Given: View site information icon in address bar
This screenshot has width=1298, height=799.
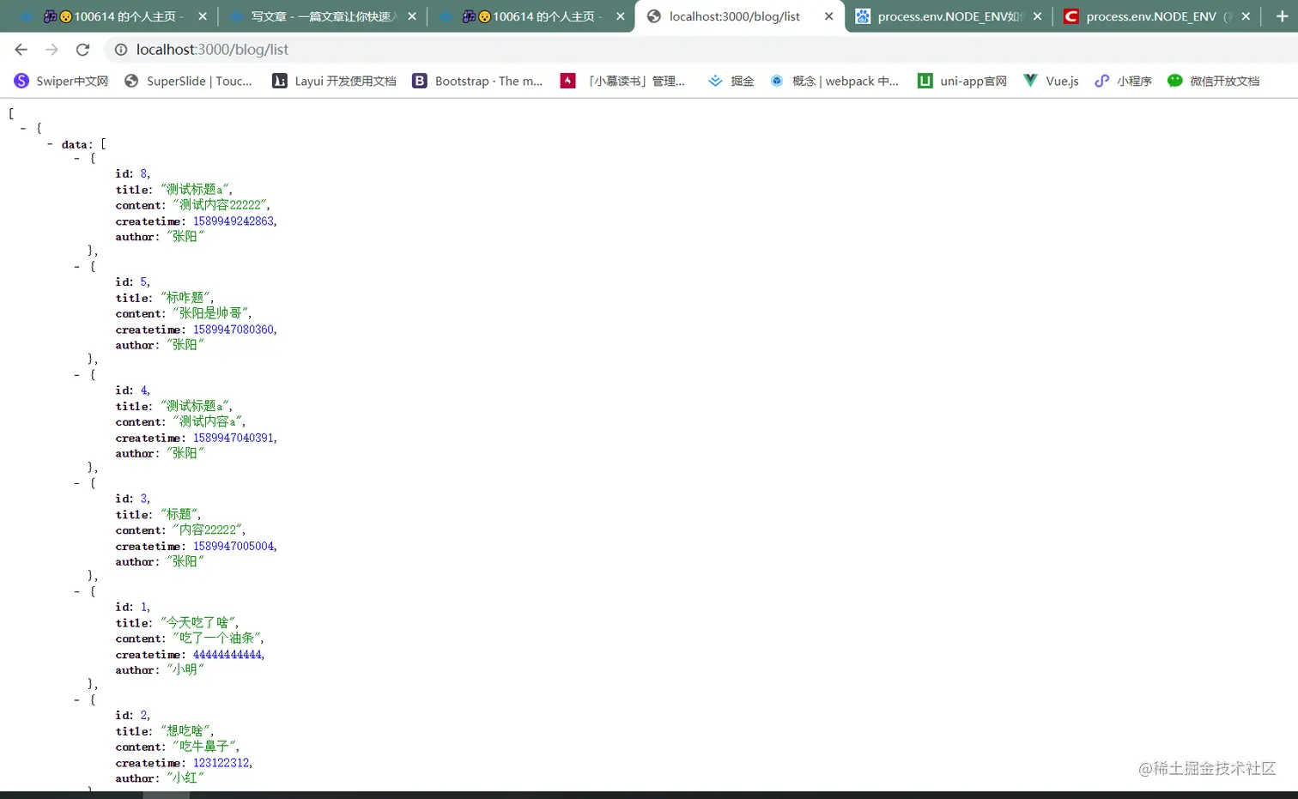Looking at the screenshot, I should (121, 50).
